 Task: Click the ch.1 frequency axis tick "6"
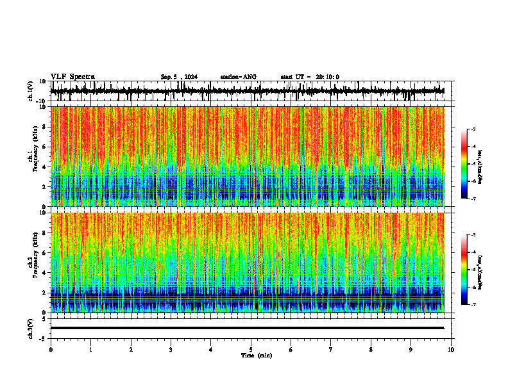coord(44,147)
